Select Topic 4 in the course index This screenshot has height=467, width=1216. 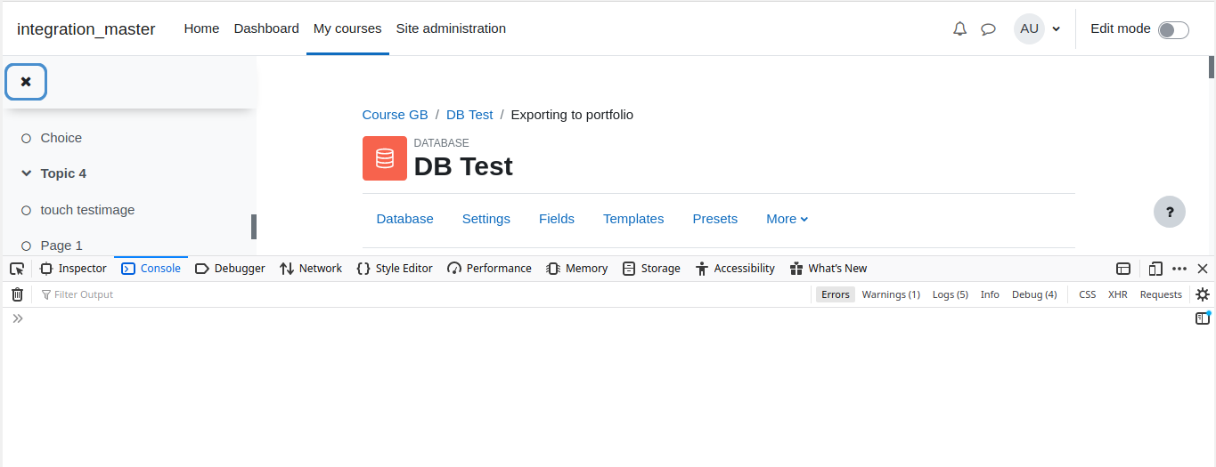[x=63, y=173]
